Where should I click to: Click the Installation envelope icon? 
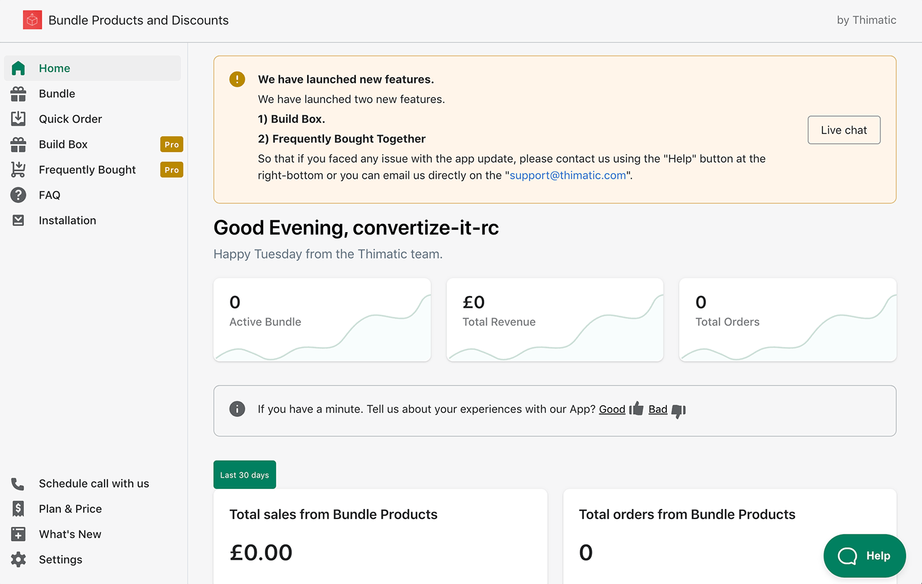[x=18, y=220]
